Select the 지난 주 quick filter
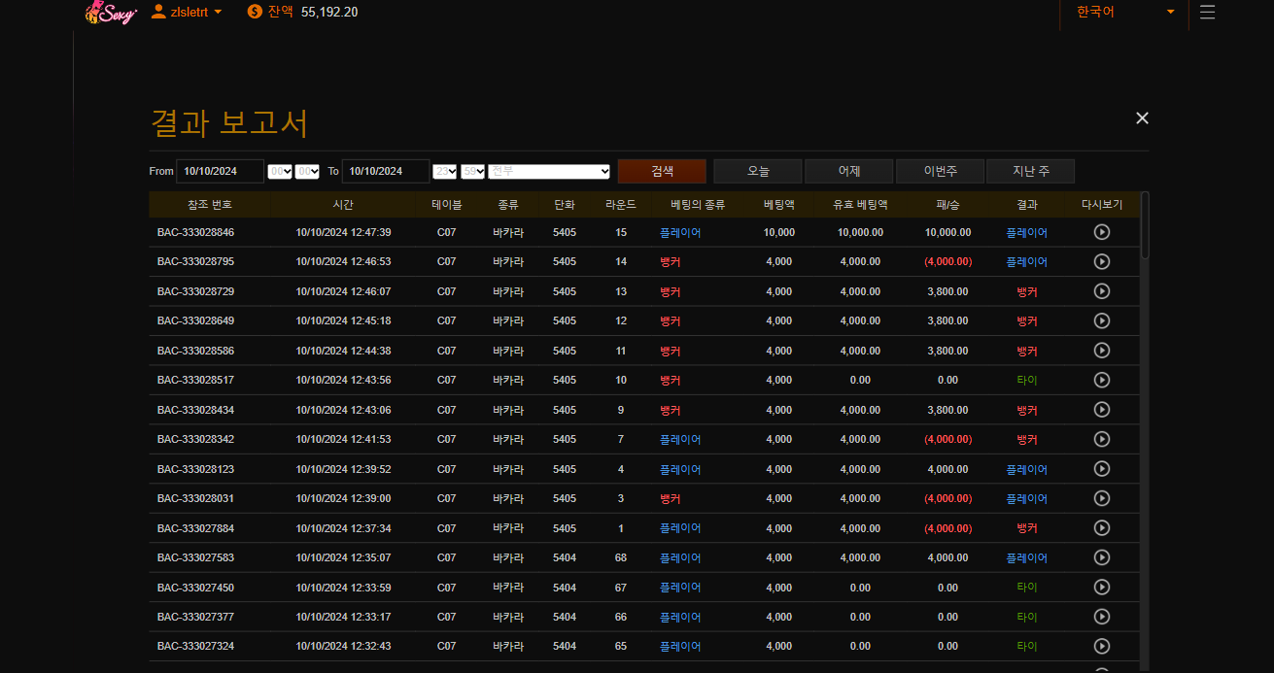Viewport: 1274px width, 673px height. point(1030,171)
